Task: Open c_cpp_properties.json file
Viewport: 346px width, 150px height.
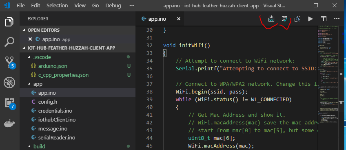Action: click(63, 75)
